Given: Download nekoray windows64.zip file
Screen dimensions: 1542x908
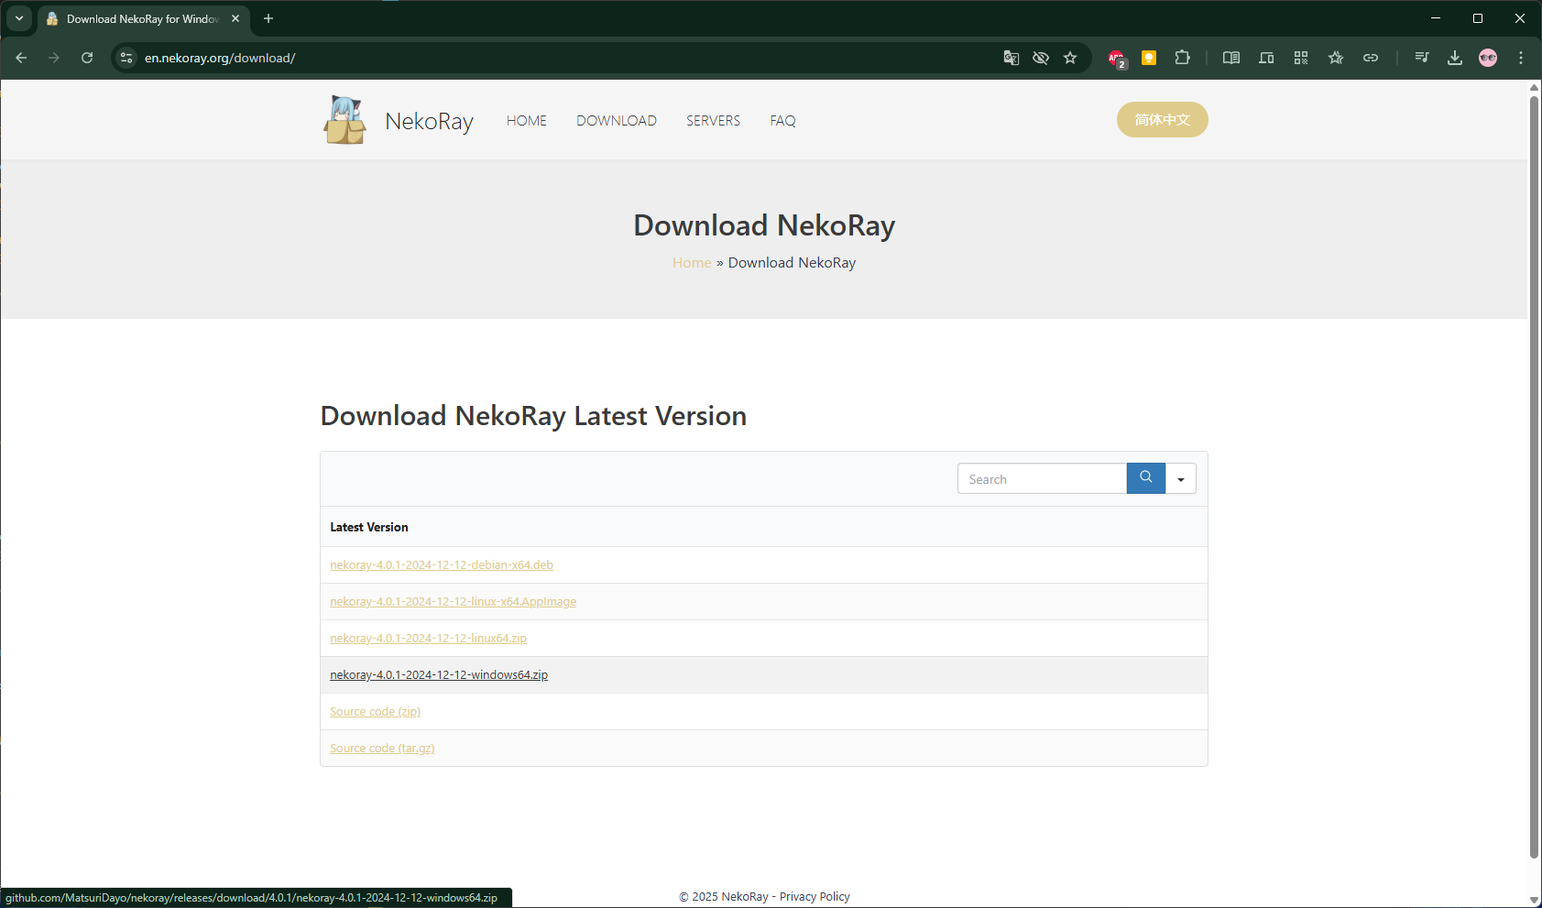Looking at the screenshot, I should coord(439,675).
